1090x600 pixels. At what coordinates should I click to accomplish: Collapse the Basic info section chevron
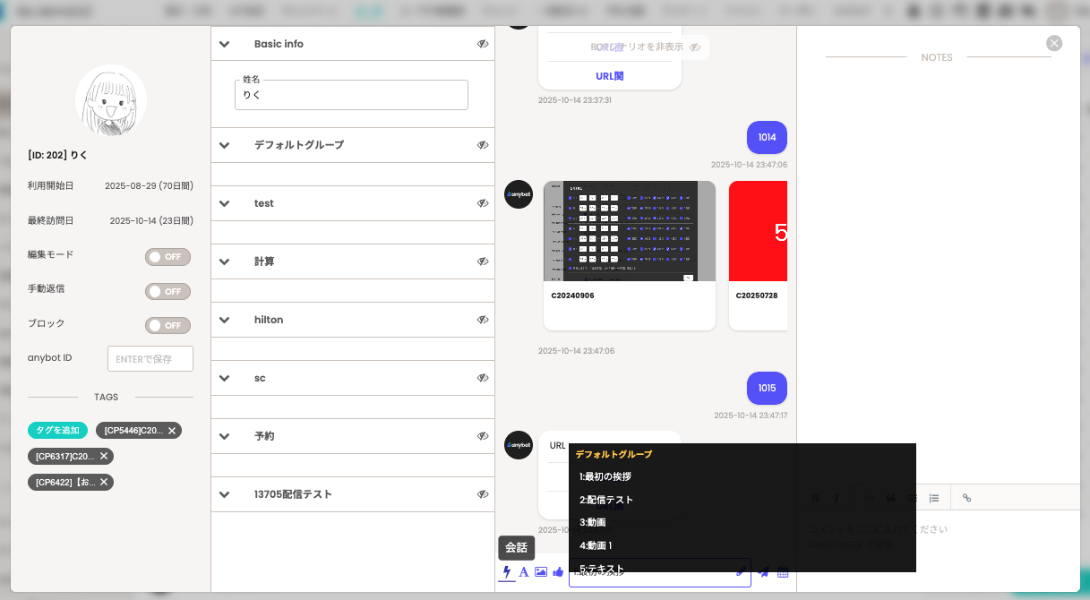pos(225,45)
